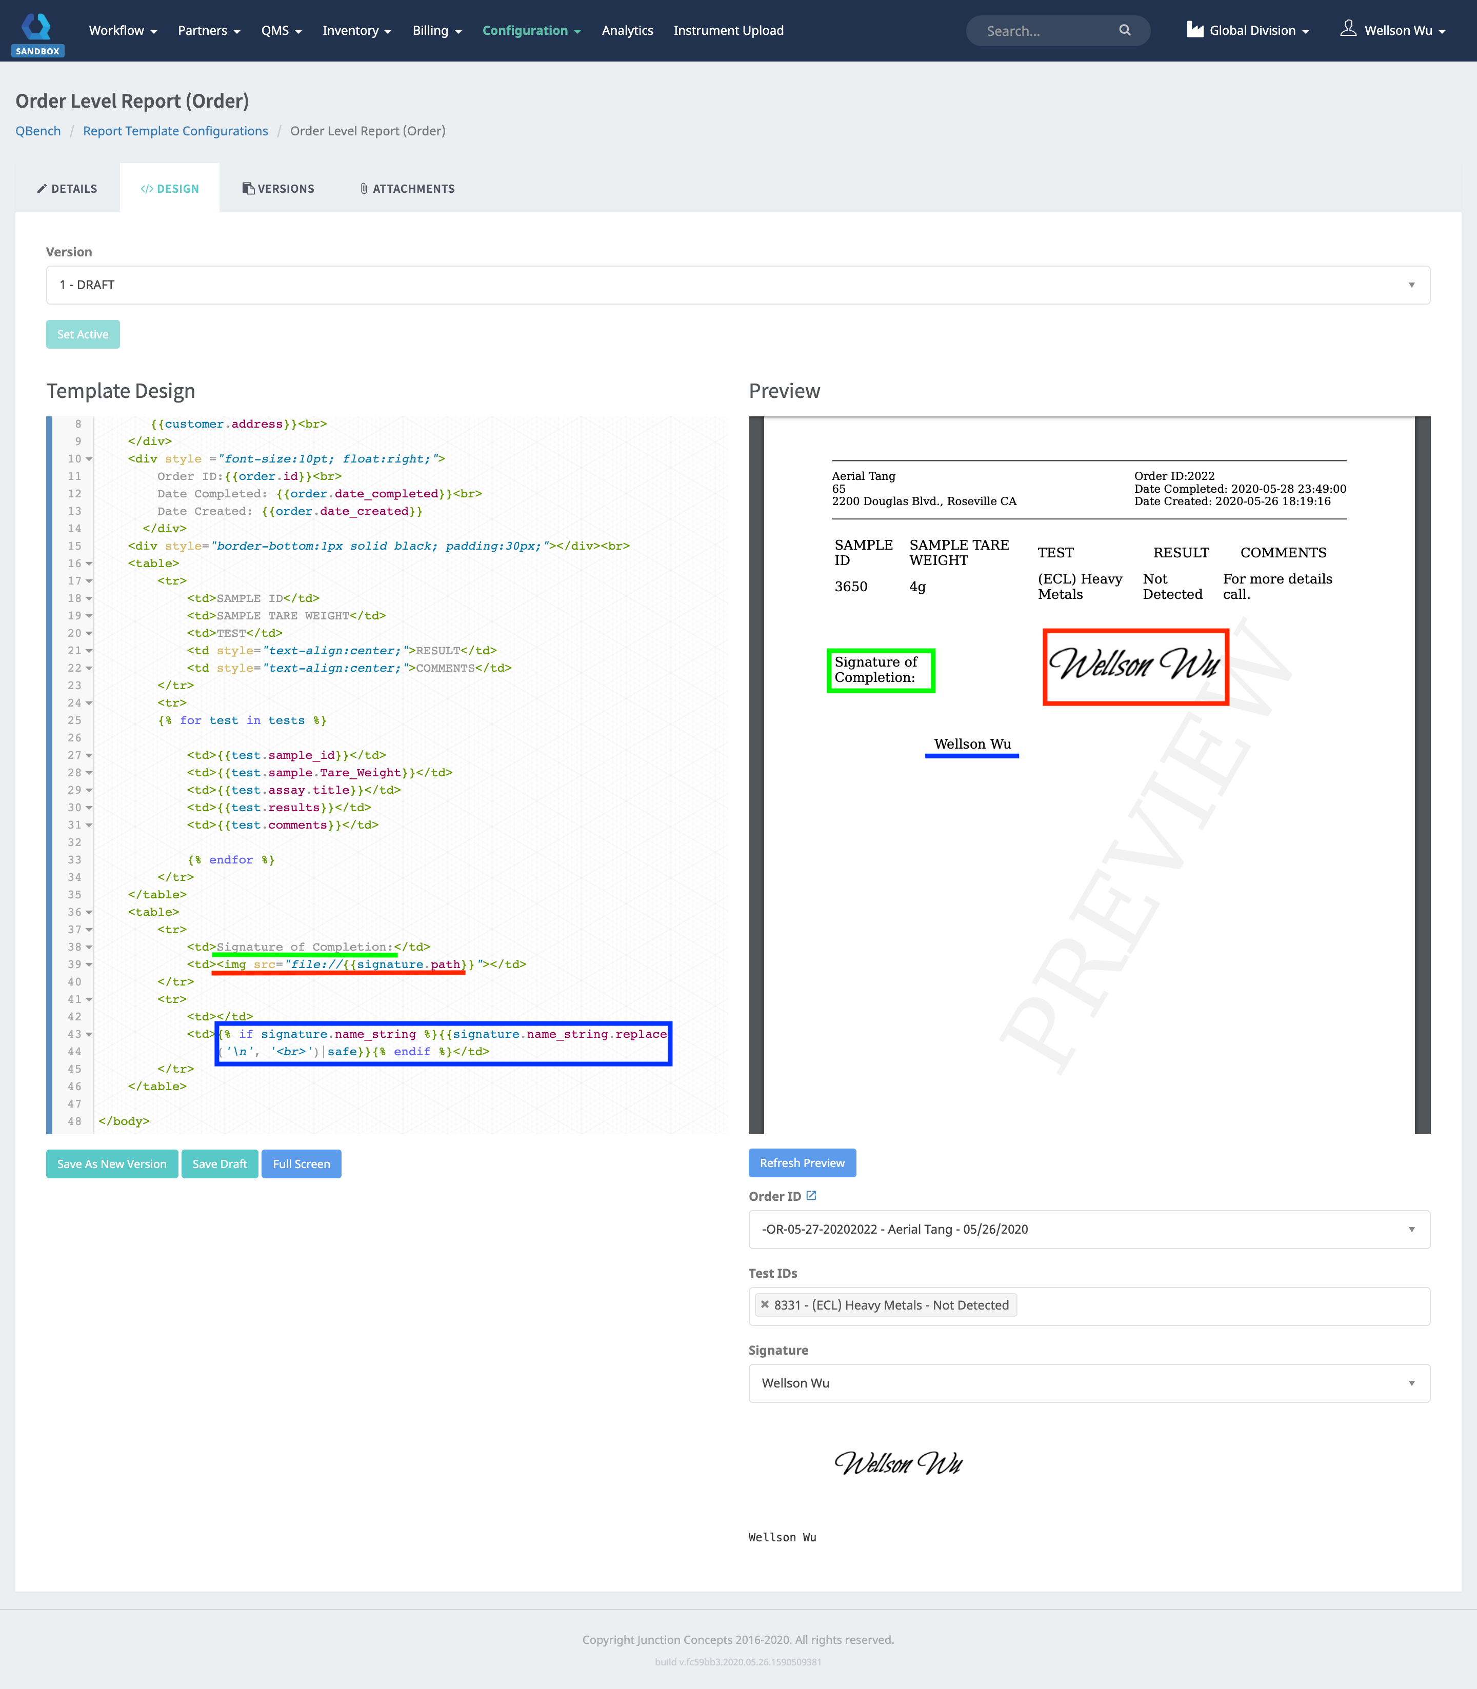
Task: Open the external-link icon beside Order ID
Action: [812, 1195]
